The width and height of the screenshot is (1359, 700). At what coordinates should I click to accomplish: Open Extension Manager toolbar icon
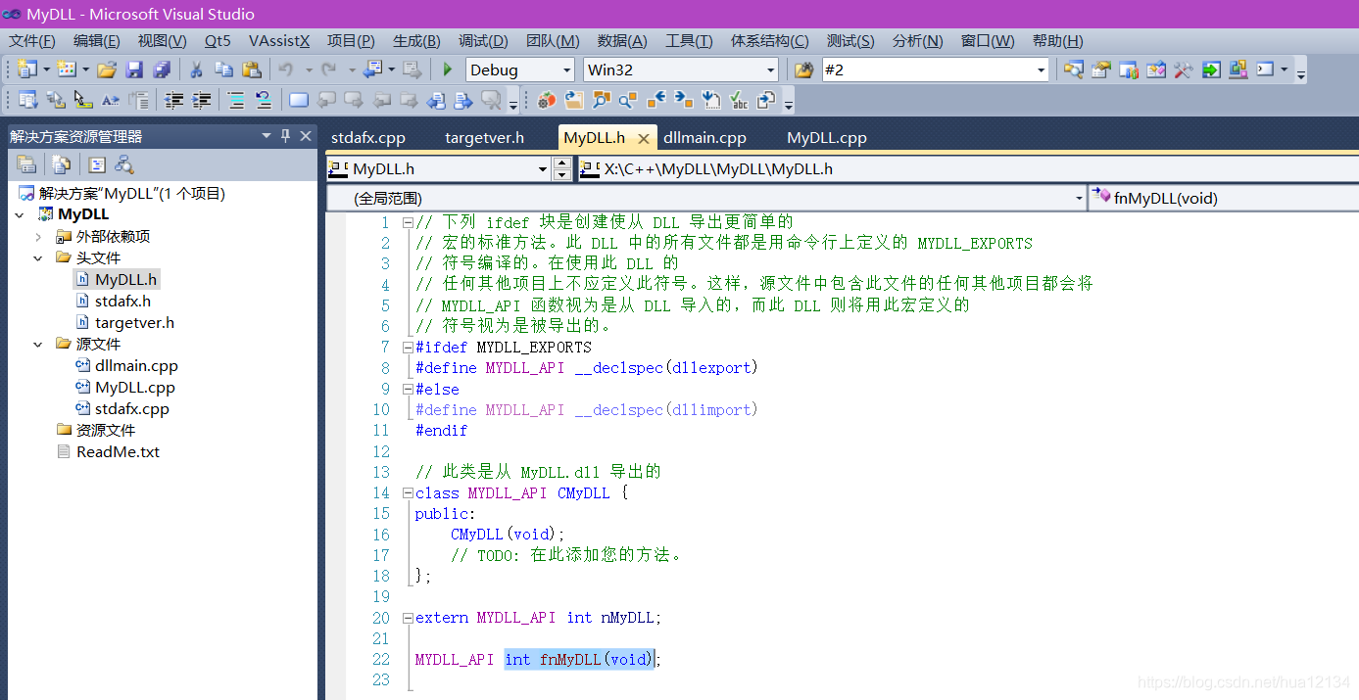[x=1238, y=70]
